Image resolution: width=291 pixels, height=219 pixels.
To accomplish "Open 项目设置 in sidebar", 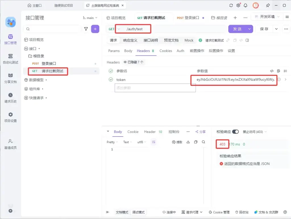I will pos(11,117).
